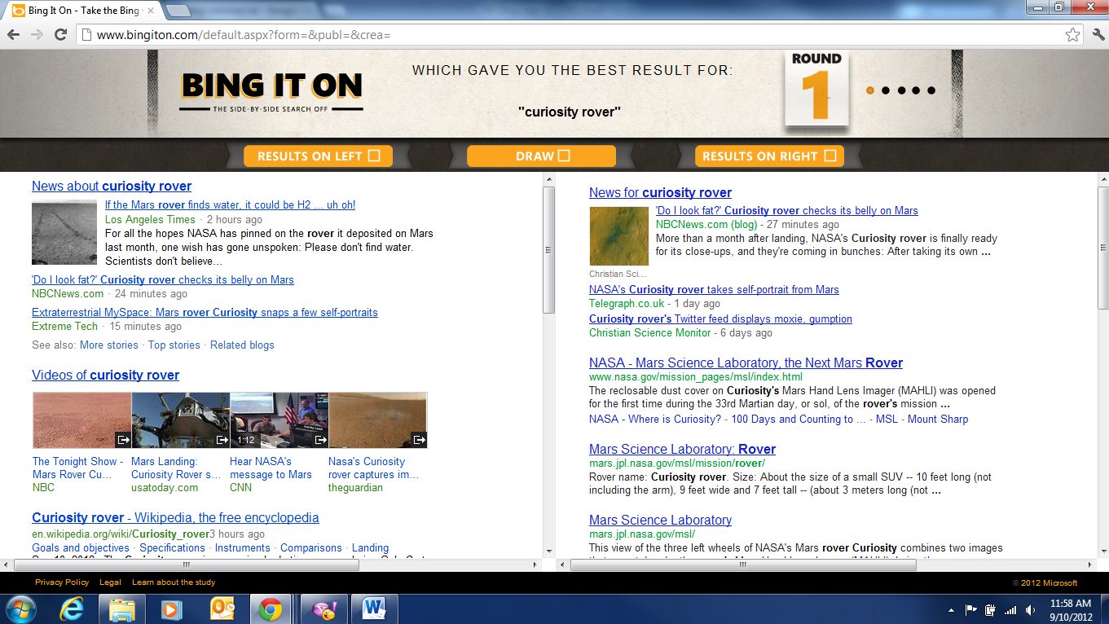Viewport: 1109px width, 624px height.
Task: Click 'Related blogs' link
Action: click(x=242, y=345)
